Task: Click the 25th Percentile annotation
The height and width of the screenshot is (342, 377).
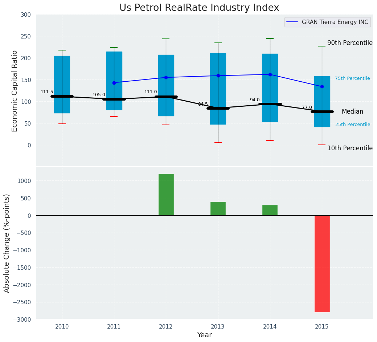Action: coord(353,125)
